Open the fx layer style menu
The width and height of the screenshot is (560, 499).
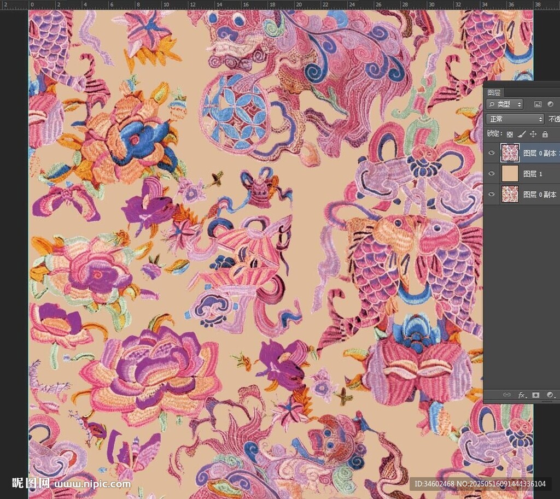pos(522,395)
